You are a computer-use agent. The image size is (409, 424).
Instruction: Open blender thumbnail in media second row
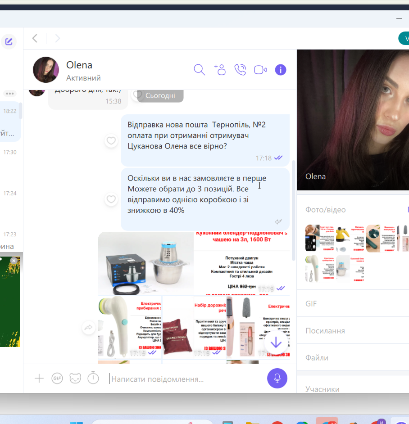(x=350, y=269)
